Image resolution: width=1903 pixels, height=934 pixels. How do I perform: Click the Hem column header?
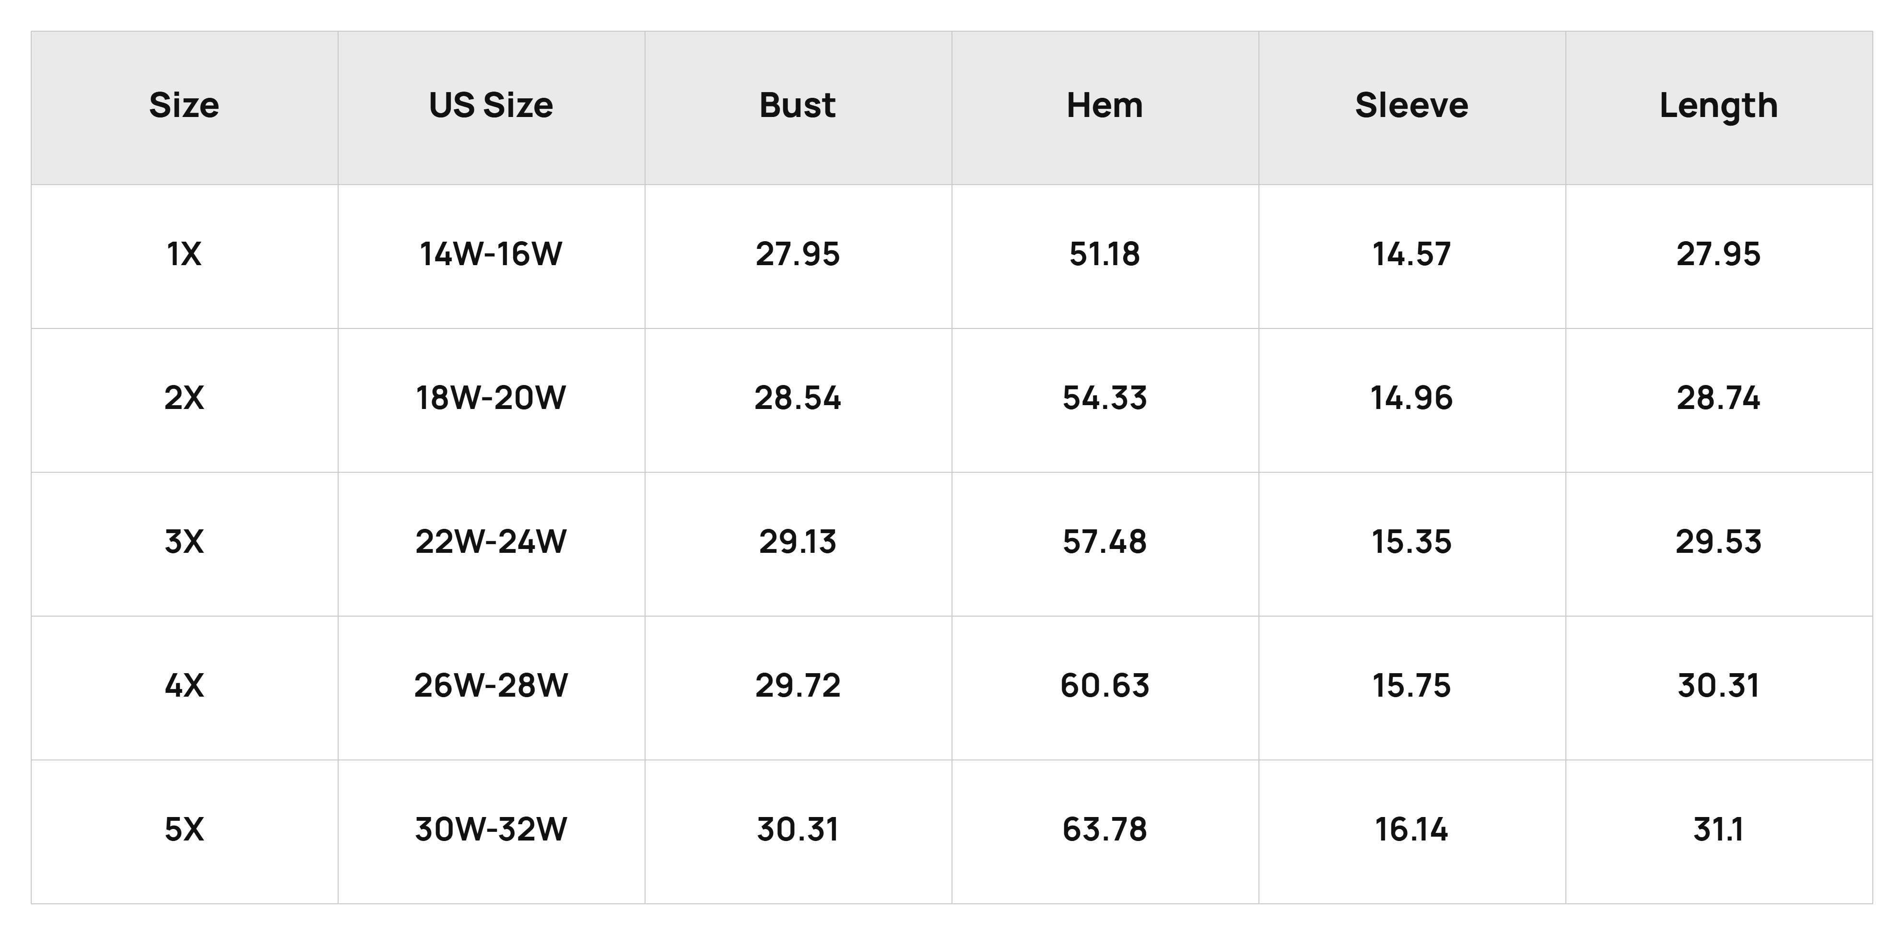(1105, 105)
